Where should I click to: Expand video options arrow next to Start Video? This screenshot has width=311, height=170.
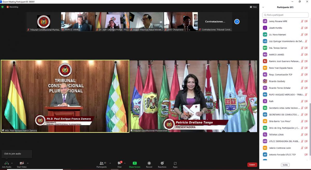(28, 163)
